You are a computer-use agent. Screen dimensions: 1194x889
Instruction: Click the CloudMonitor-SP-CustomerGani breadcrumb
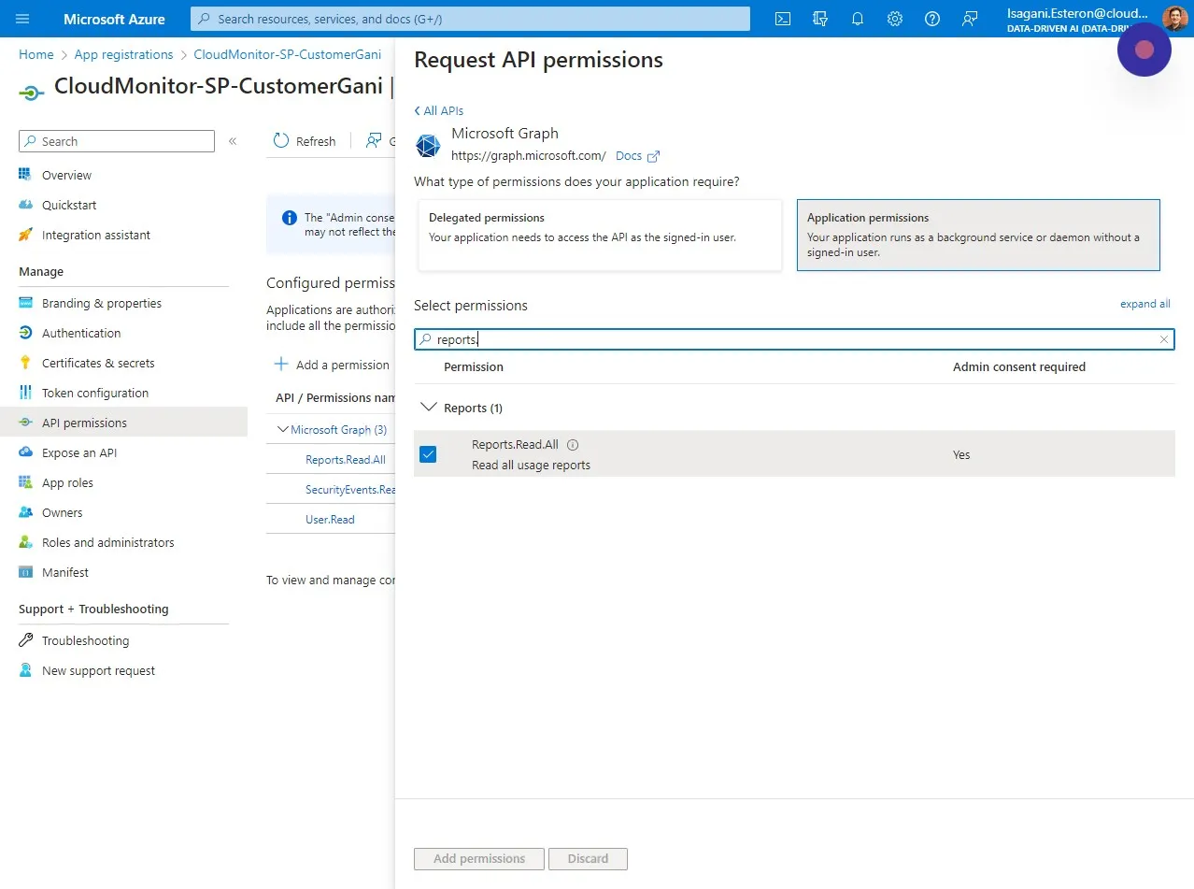coord(288,54)
